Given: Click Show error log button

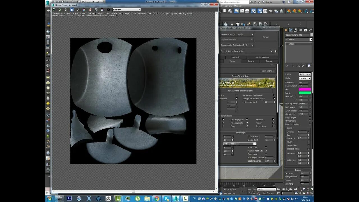Looking at the screenshot, I should [x=267, y=71].
